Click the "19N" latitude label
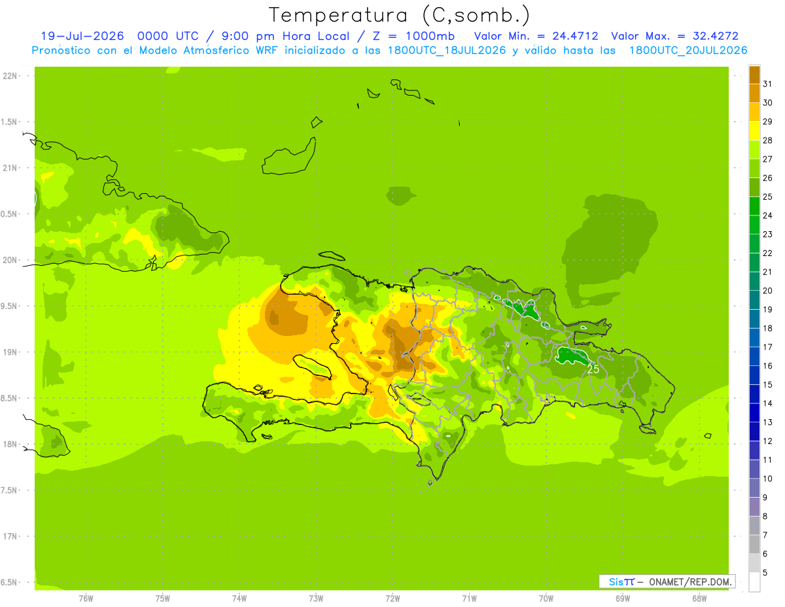The image size is (785, 607). (x=10, y=352)
